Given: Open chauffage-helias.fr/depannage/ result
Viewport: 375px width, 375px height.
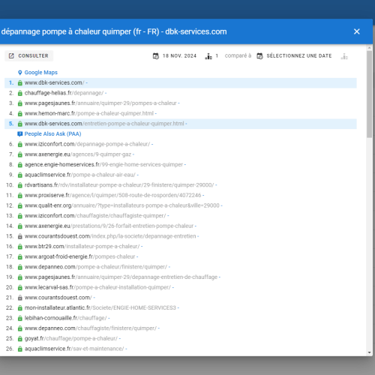Looking at the screenshot, I should [x=64, y=93].
